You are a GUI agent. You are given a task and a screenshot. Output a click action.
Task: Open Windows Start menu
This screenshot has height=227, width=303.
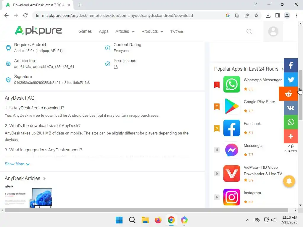(x=119, y=220)
